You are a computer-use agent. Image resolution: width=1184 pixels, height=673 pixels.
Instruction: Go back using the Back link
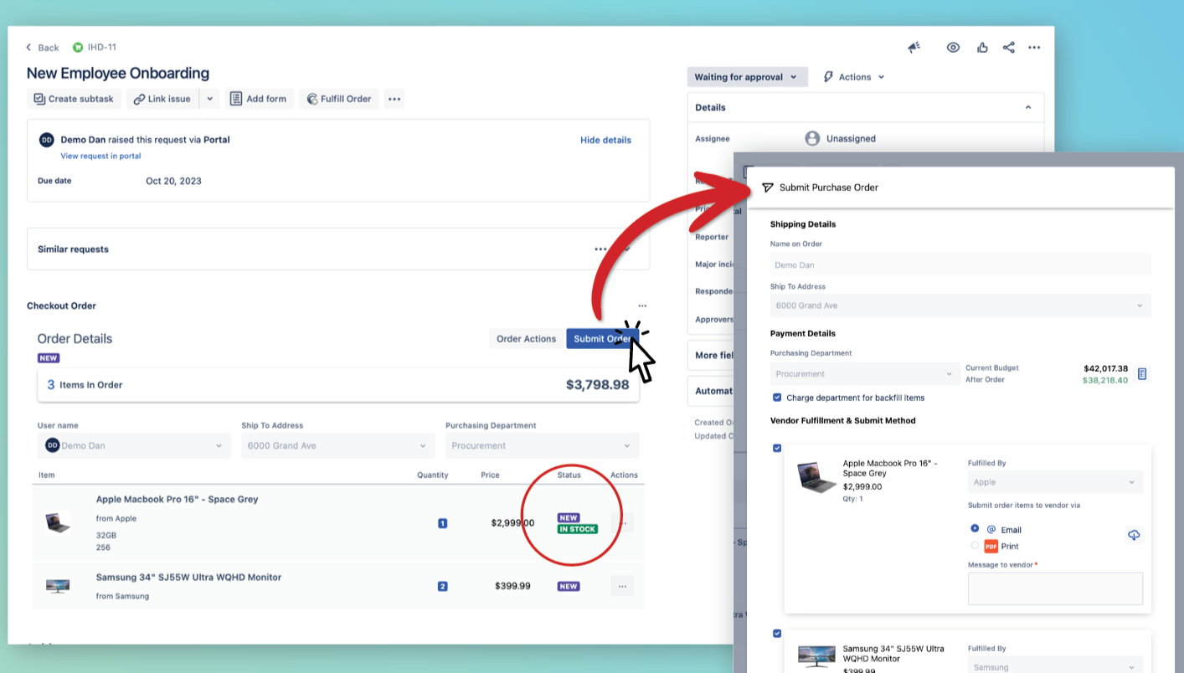42,48
